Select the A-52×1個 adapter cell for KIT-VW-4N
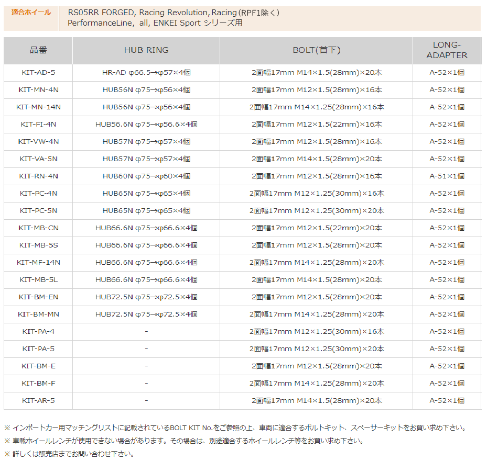Image resolution: width=487 pixels, height=461 pixels. pyautogui.click(x=447, y=142)
